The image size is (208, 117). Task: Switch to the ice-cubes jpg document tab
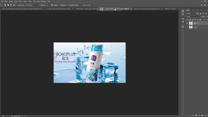pos(58,9)
